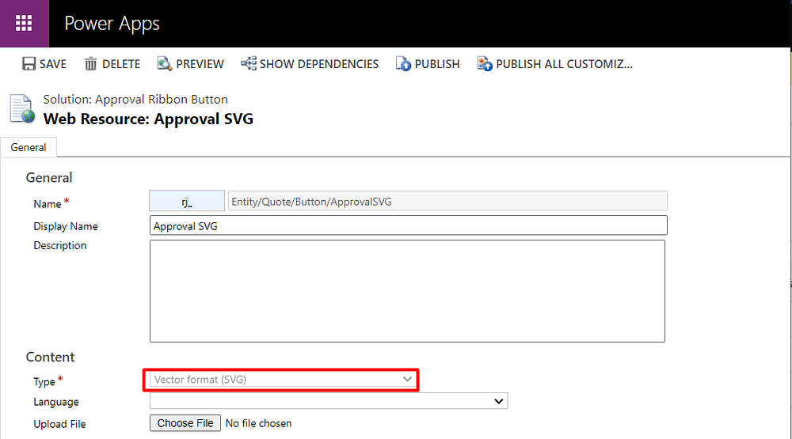The width and height of the screenshot is (792, 439).
Task: Open the Language dropdown
Action: coord(329,401)
